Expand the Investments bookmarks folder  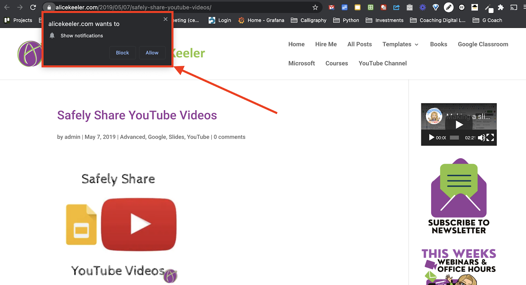coord(385,20)
